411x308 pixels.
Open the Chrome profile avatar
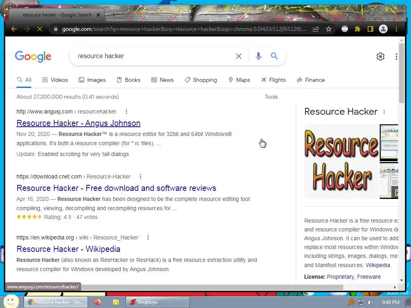[x=383, y=29]
